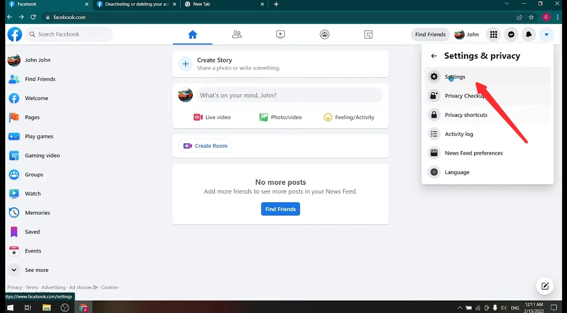
Task: Open the browser share icon
Action: (519, 17)
